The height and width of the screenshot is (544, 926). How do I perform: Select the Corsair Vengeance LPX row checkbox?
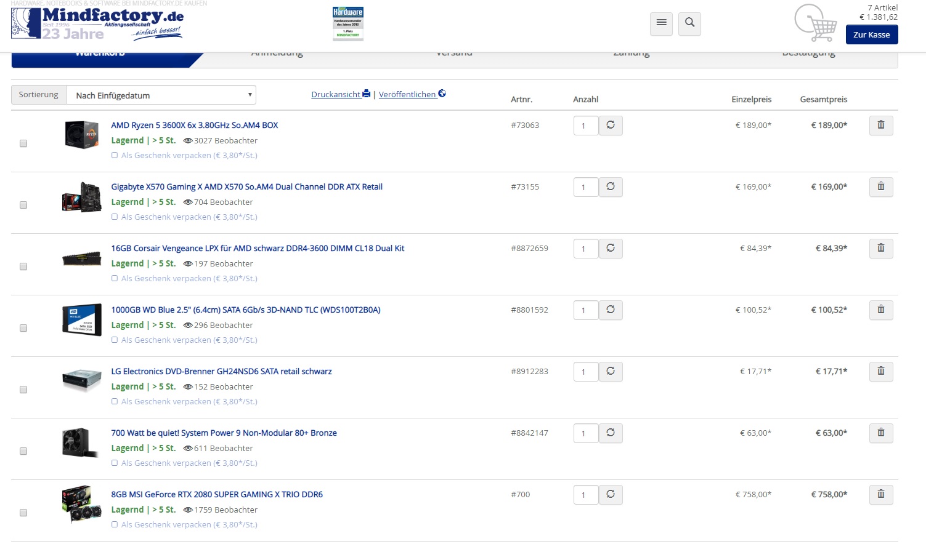coord(23,266)
